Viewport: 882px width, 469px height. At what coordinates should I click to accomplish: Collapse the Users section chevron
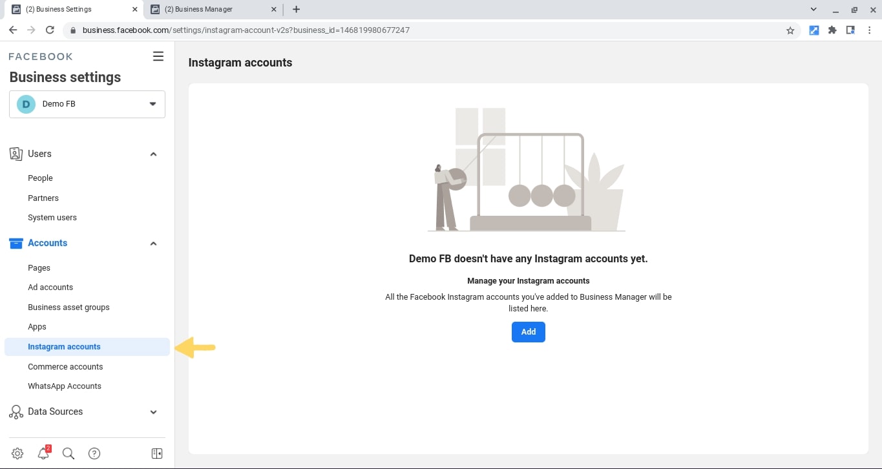tap(153, 154)
